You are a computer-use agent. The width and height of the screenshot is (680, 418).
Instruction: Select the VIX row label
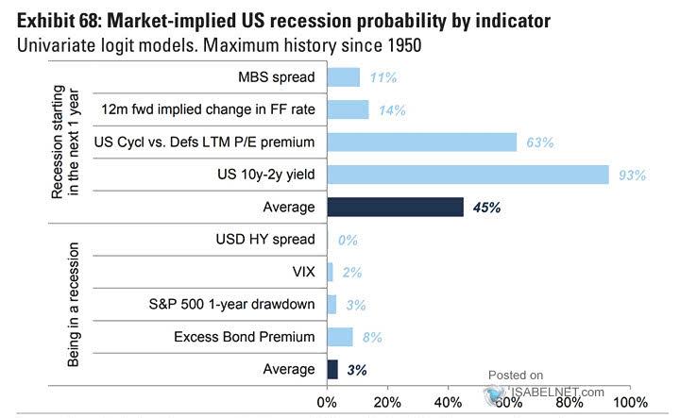[x=302, y=272]
